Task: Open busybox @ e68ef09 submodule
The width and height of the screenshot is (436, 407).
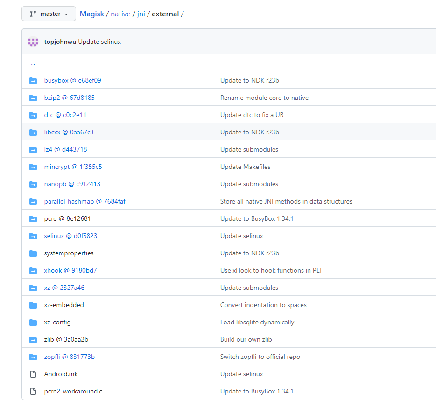Action: coord(72,80)
